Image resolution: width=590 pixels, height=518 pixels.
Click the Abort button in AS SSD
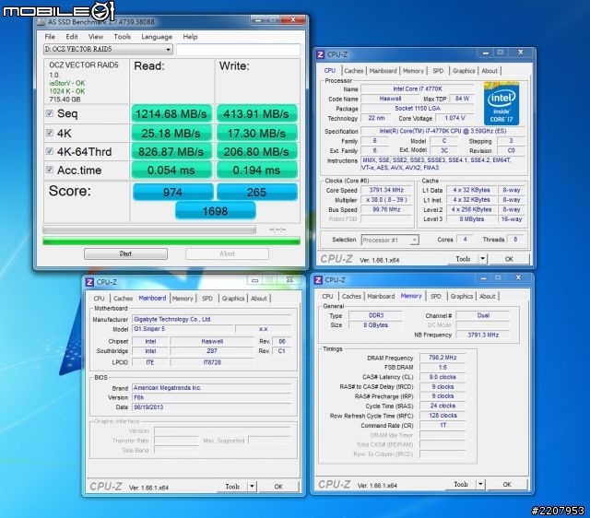(227, 253)
